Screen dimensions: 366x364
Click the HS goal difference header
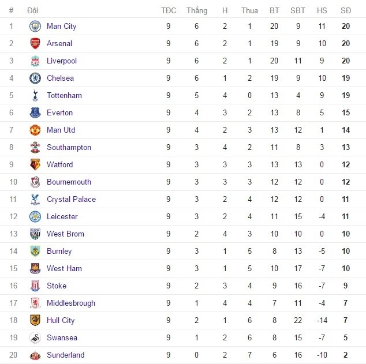(322, 10)
